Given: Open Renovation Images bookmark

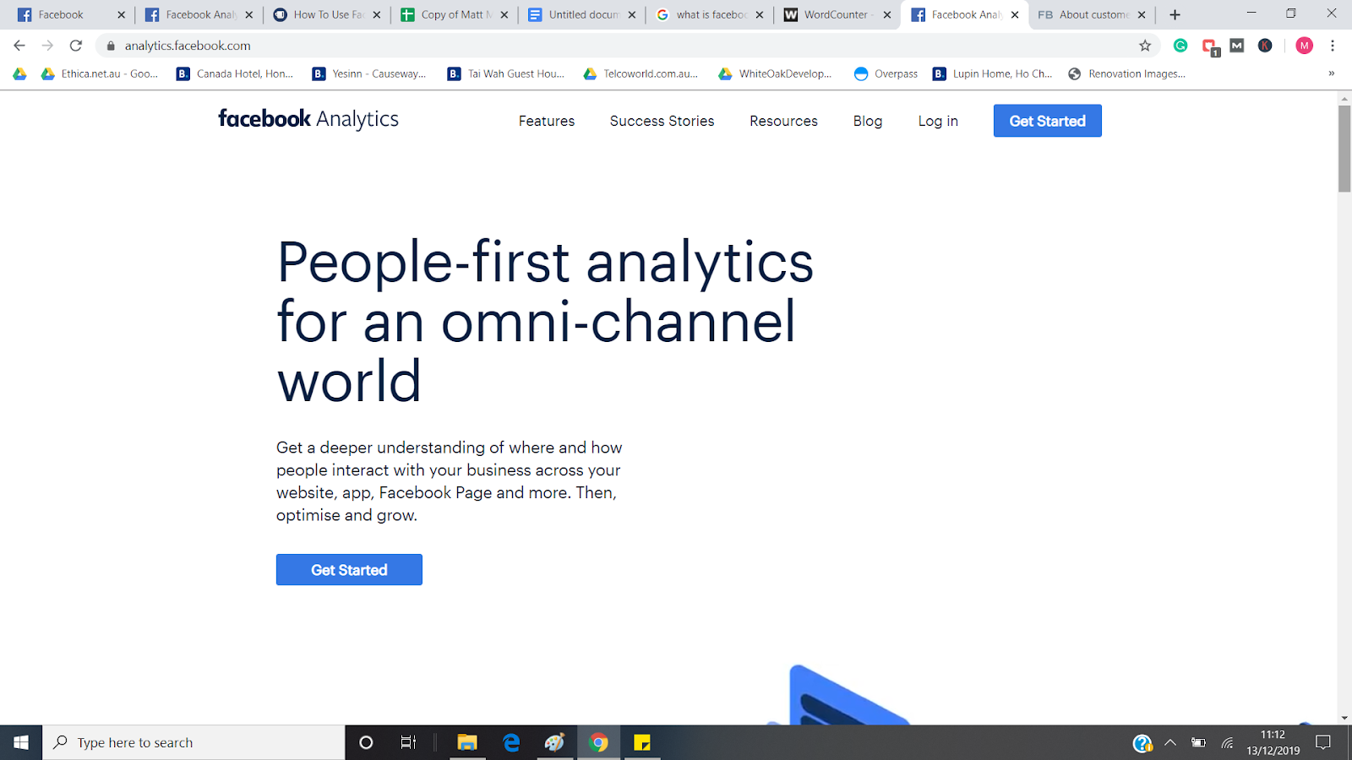Looking at the screenshot, I should tap(1126, 73).
